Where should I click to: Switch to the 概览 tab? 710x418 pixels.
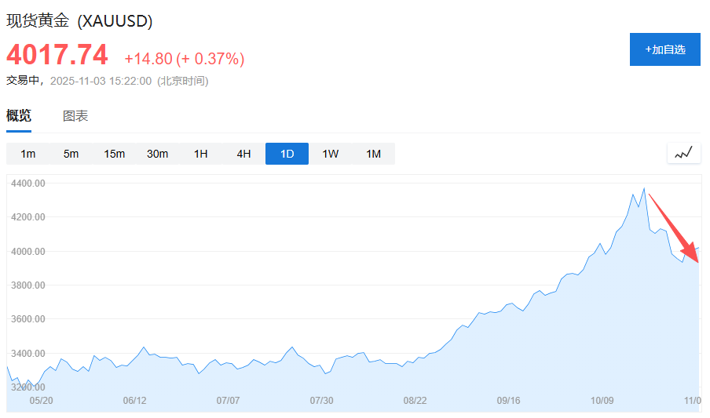click(19, 116)
